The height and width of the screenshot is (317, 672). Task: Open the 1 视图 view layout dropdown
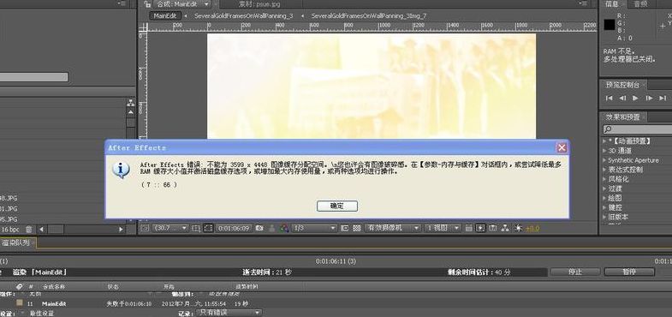tap(443, 228)
